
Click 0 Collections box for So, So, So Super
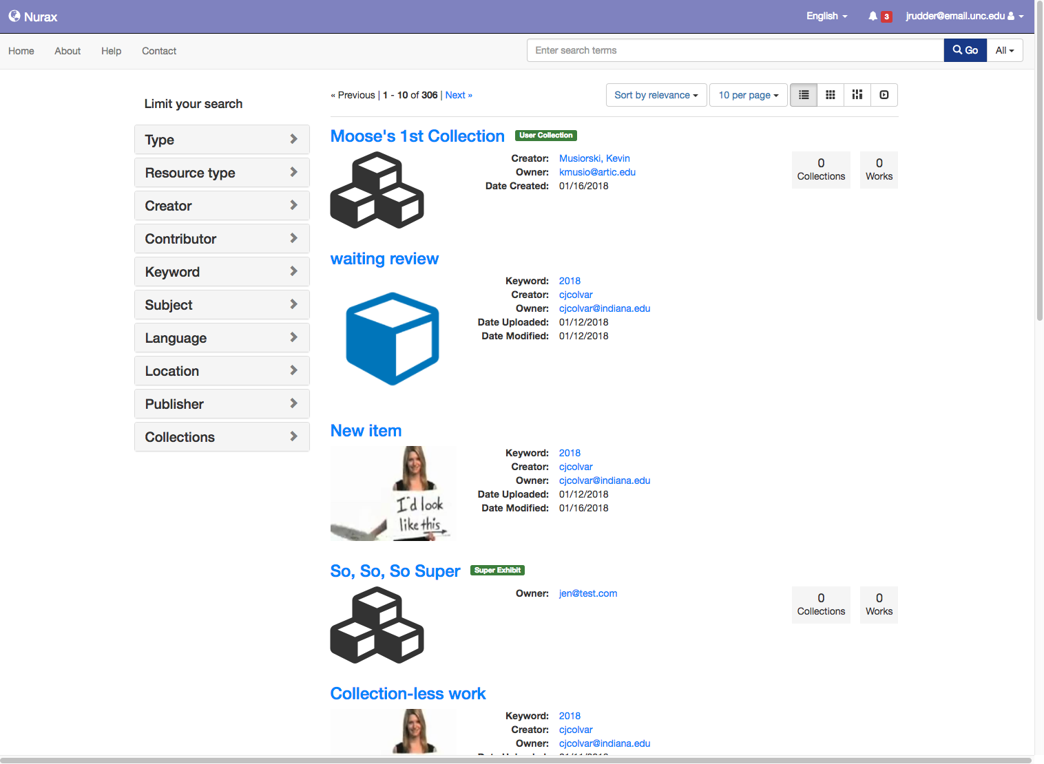(x=821, y=604)
